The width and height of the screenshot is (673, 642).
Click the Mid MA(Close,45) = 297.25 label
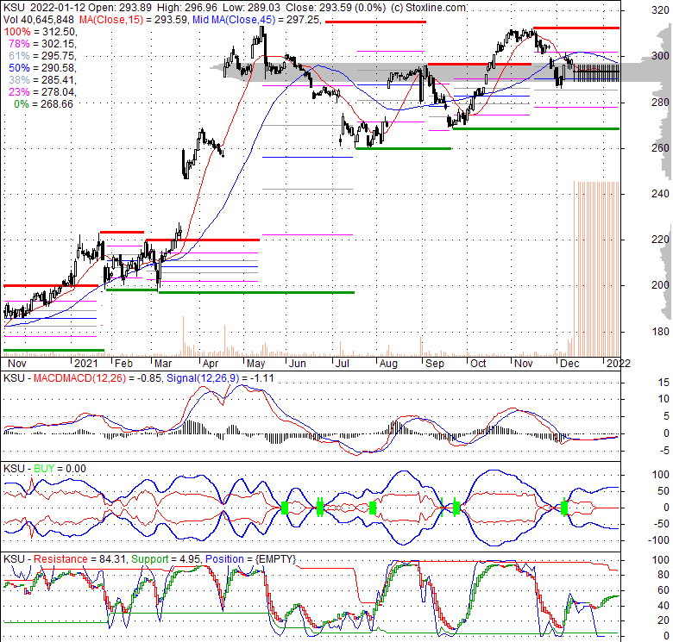(256, 20)
